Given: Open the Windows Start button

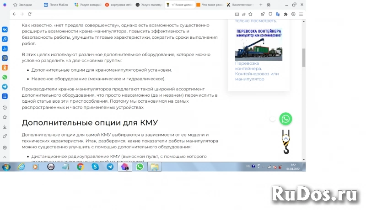Looking at the screenshot, I should click(x=6, y=167).
